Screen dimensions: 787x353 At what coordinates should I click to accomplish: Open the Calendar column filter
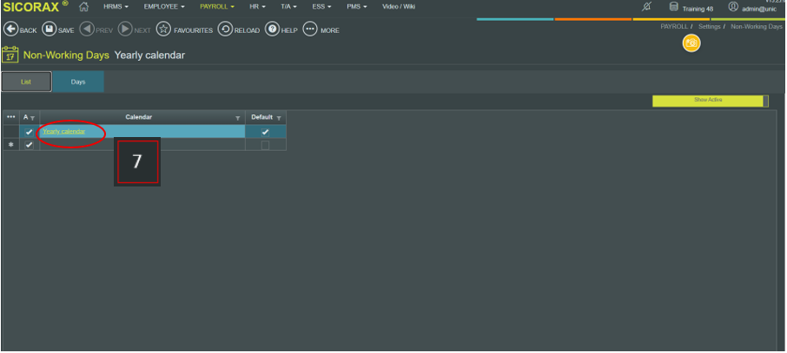[x=238, y=118]
